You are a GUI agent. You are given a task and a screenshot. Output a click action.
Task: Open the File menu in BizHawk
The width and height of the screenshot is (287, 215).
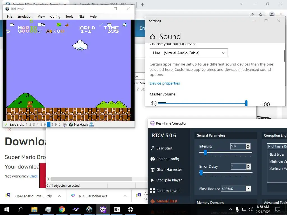pos(10,17)
